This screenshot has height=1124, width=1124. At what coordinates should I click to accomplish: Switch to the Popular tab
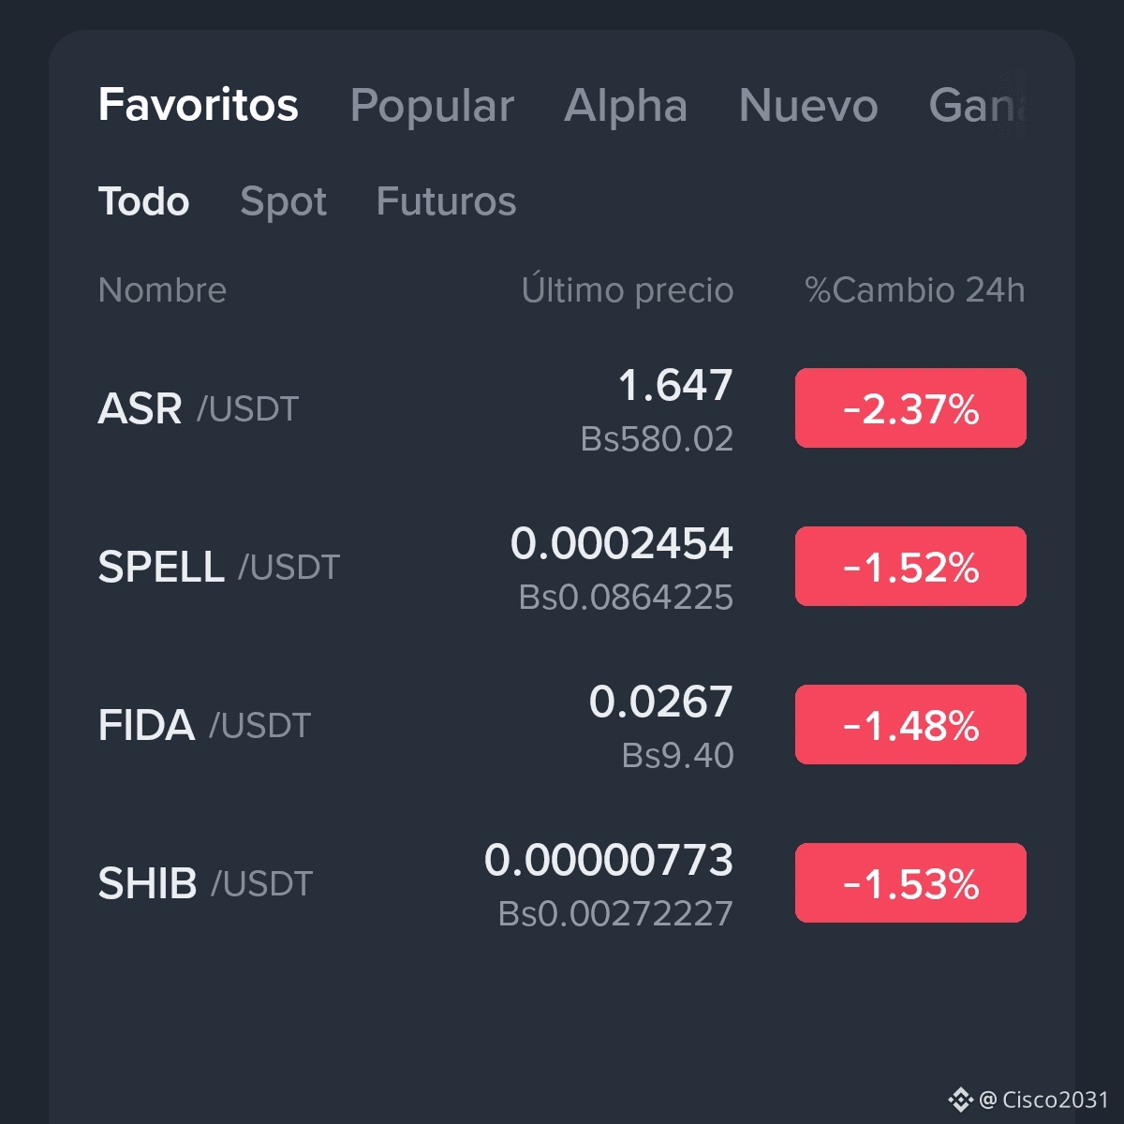tap(432, 106)
